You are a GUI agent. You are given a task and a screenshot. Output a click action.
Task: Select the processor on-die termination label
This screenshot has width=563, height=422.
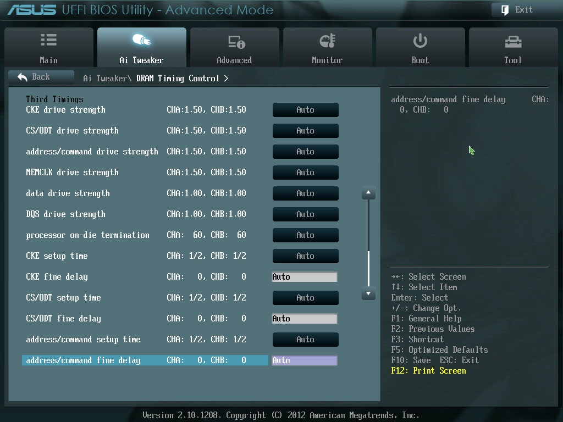pos(87,235)
